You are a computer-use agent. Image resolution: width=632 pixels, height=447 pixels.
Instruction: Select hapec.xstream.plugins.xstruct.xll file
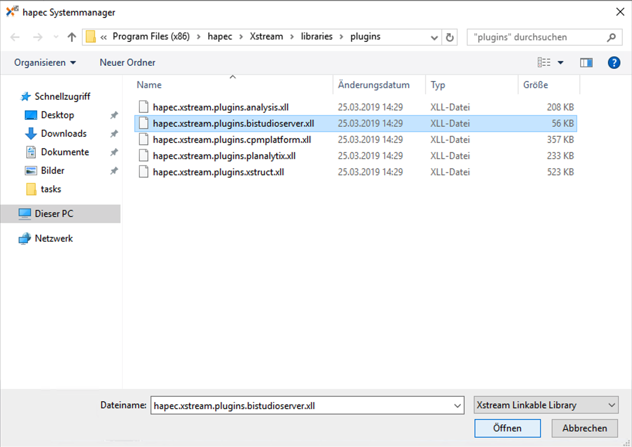pyautogui.click(x=218, y=172)
